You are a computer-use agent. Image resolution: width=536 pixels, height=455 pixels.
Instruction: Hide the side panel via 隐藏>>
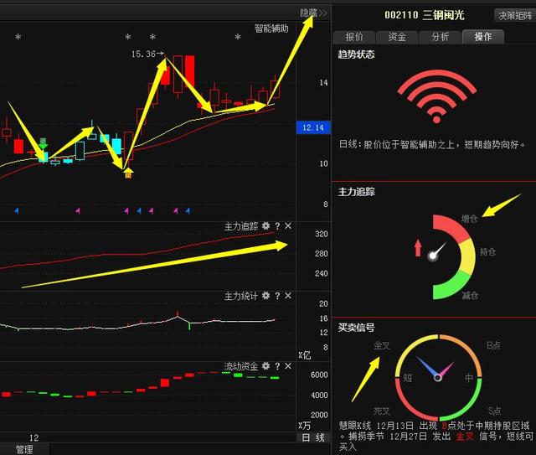click(x=313, y=13)
